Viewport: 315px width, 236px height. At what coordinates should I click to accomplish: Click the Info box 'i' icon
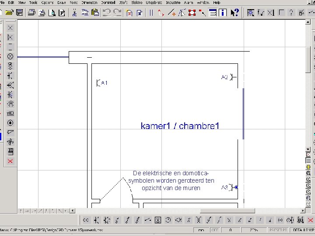[223, 13]
